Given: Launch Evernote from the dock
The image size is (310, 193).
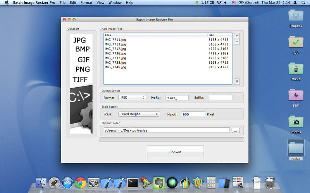Looking at the screenshot, I should (x=159, y=183).
